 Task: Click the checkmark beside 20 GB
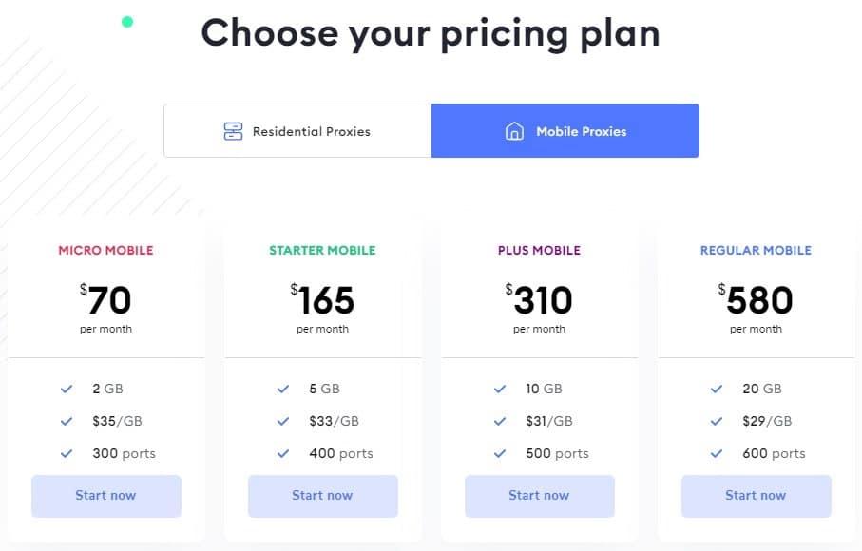[717, 389]
